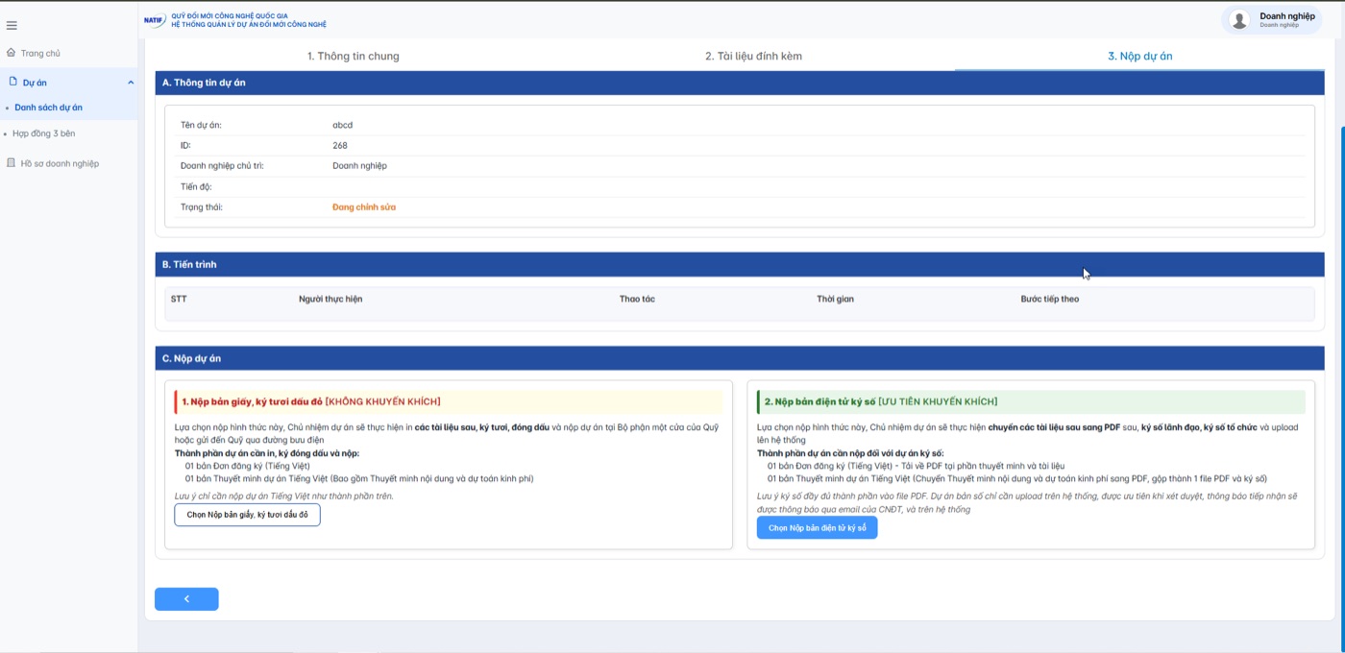Image resolution: width=1345 pixels, height=653 pixels.
Task: Click the STT column header
Action: point(179,300)
